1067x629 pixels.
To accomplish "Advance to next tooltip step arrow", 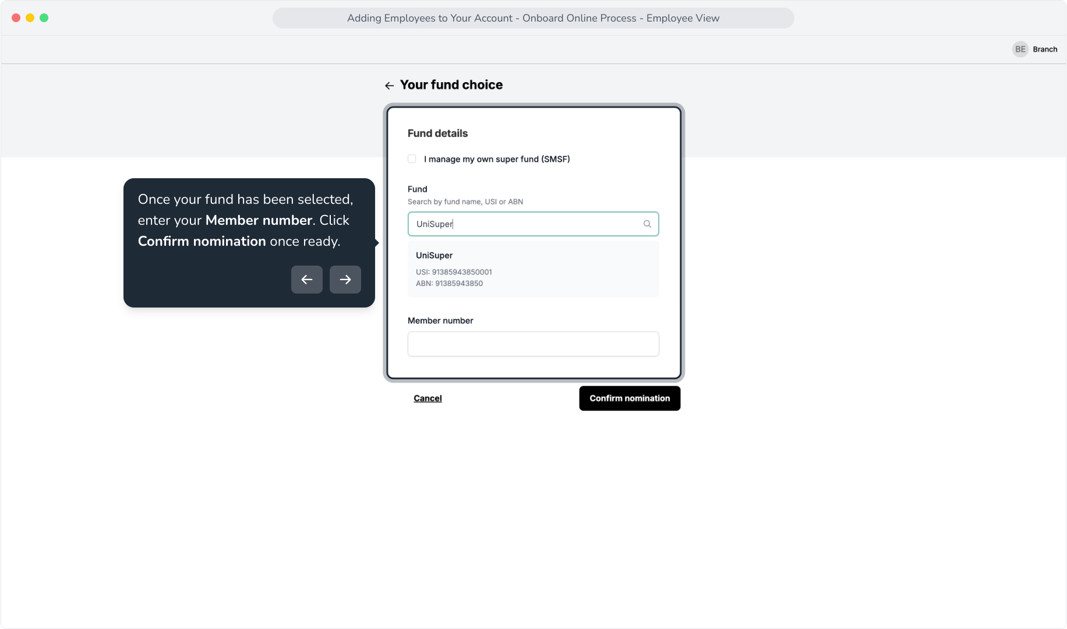I will click(x=345, y=280).
